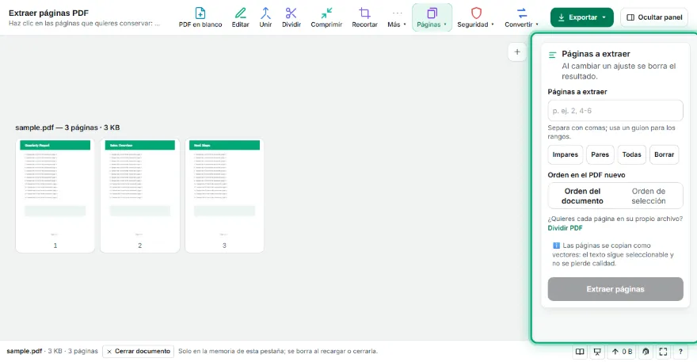Open the Convertir dropdown menu
Image resolution: width=697 pixels, height=362 pixels.
tap(521, 17)
